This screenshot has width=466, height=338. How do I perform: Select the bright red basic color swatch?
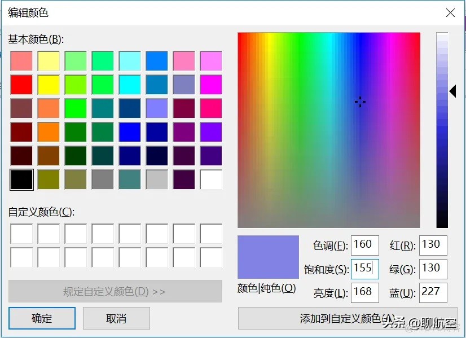click(21, 85)
